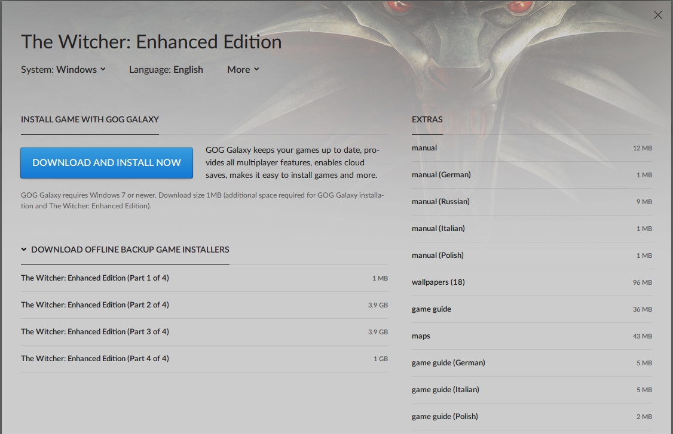Download the manual extra (12 MB)
Screen dimensions: 673x434
coord(532,148)
